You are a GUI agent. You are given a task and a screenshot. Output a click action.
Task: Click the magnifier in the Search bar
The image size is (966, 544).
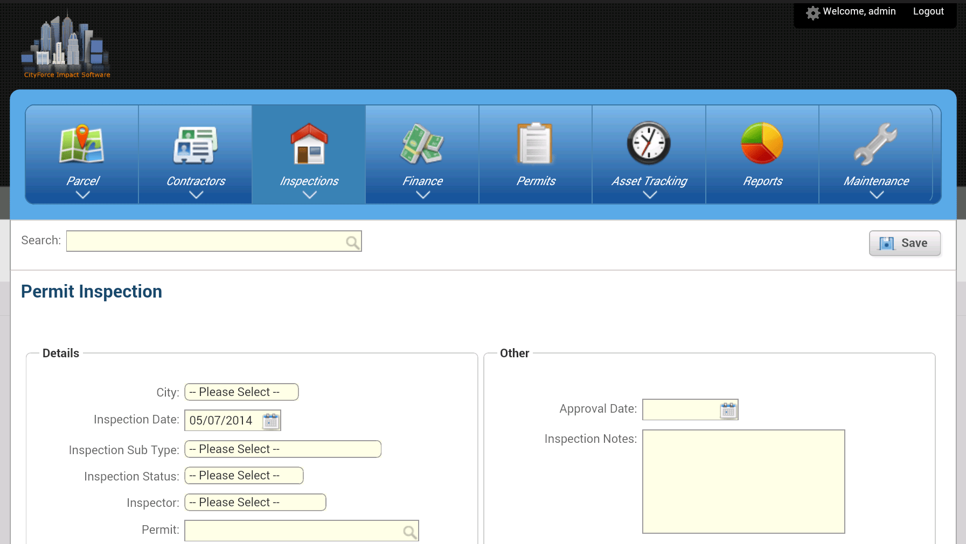click(x=352, y=242)
